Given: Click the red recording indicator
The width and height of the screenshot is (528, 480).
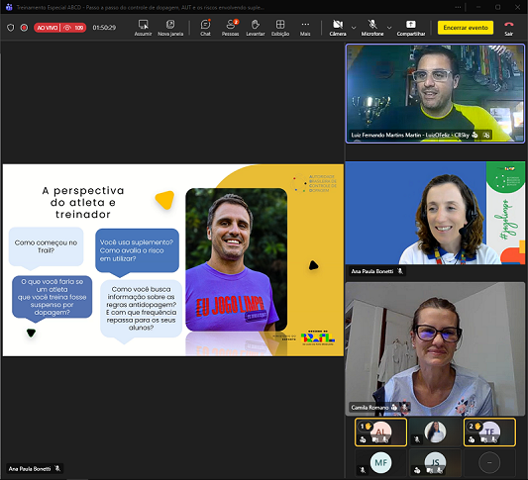Looking at the screenshot, I should click(24, 28).
